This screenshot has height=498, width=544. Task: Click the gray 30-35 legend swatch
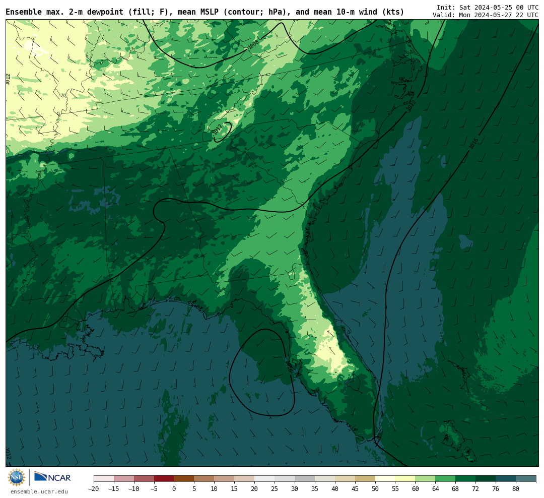pos(305,479)
